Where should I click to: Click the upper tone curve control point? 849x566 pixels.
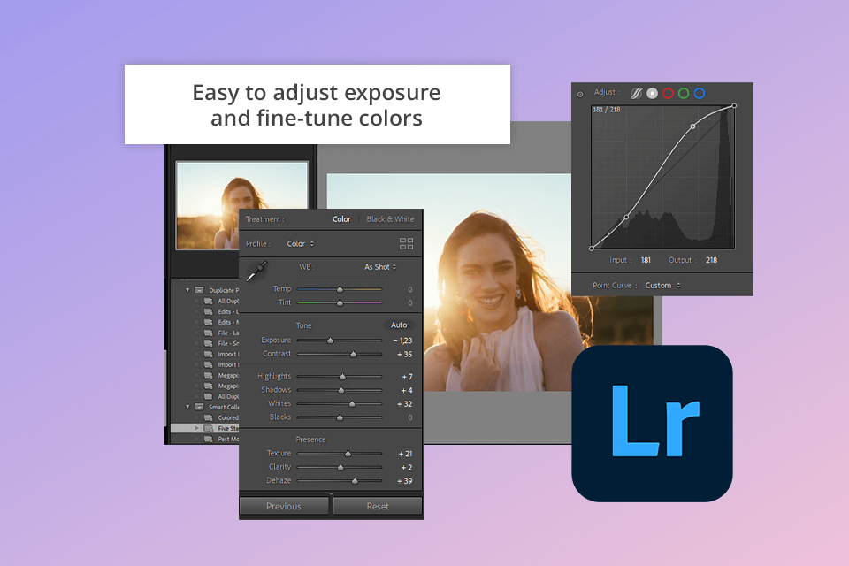(692, 126)
